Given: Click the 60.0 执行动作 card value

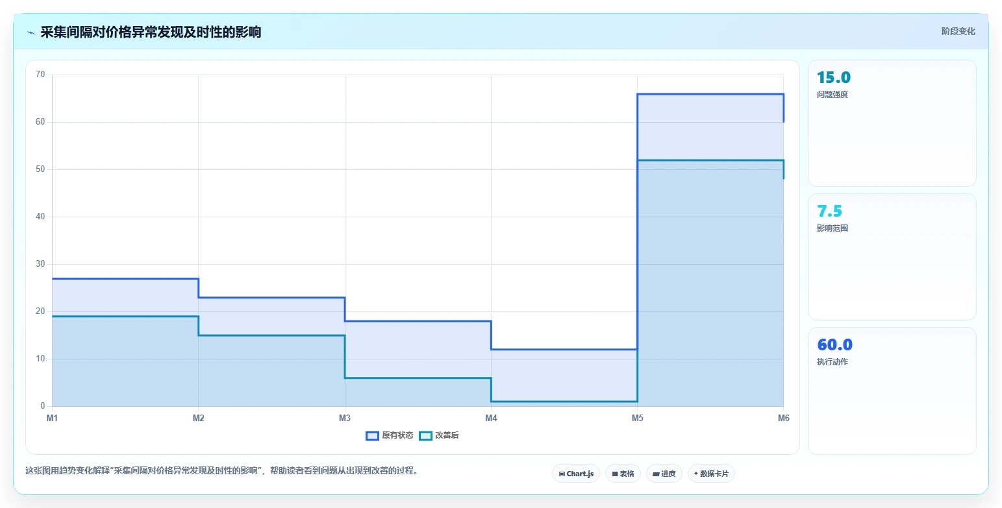Looking at the screenshot, I should coord(834,345).
